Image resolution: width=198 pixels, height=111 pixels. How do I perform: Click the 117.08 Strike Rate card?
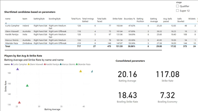(168, 76)
